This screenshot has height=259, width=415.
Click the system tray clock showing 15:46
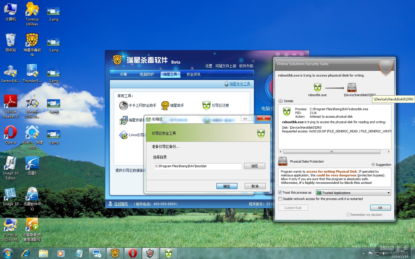tap(400, 254)
